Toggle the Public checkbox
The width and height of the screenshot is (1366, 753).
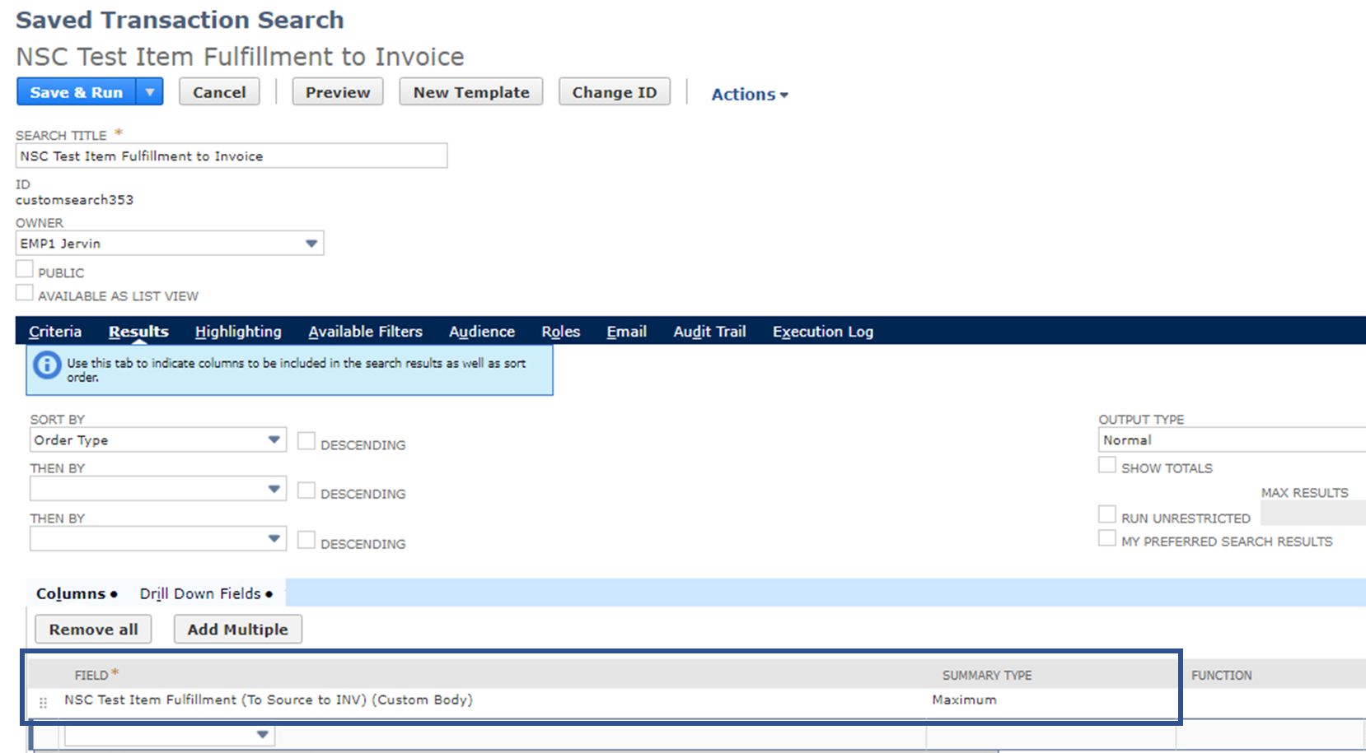coord(25,269)
